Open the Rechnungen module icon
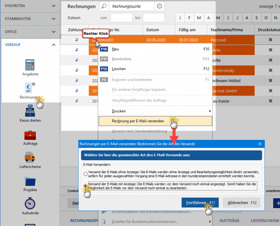Screen dimensions: 280x226 point(30,89)
